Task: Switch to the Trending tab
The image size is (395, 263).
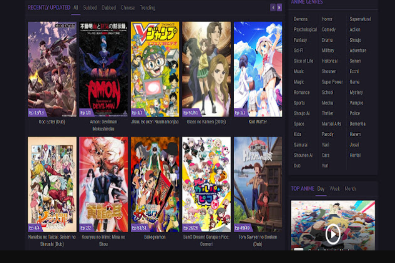Action: [148, 8]
